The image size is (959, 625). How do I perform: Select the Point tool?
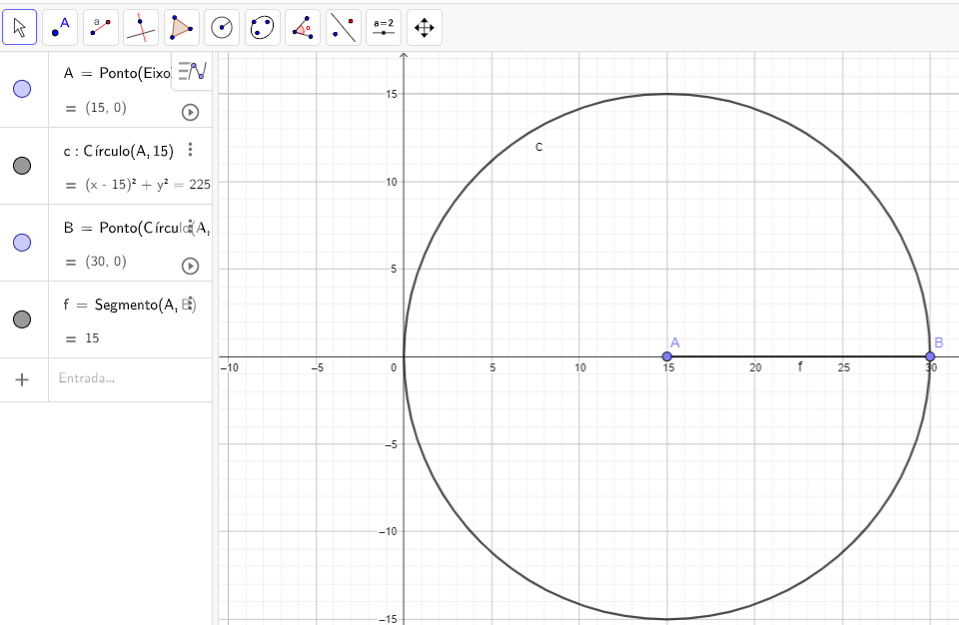tap(61, 27)
